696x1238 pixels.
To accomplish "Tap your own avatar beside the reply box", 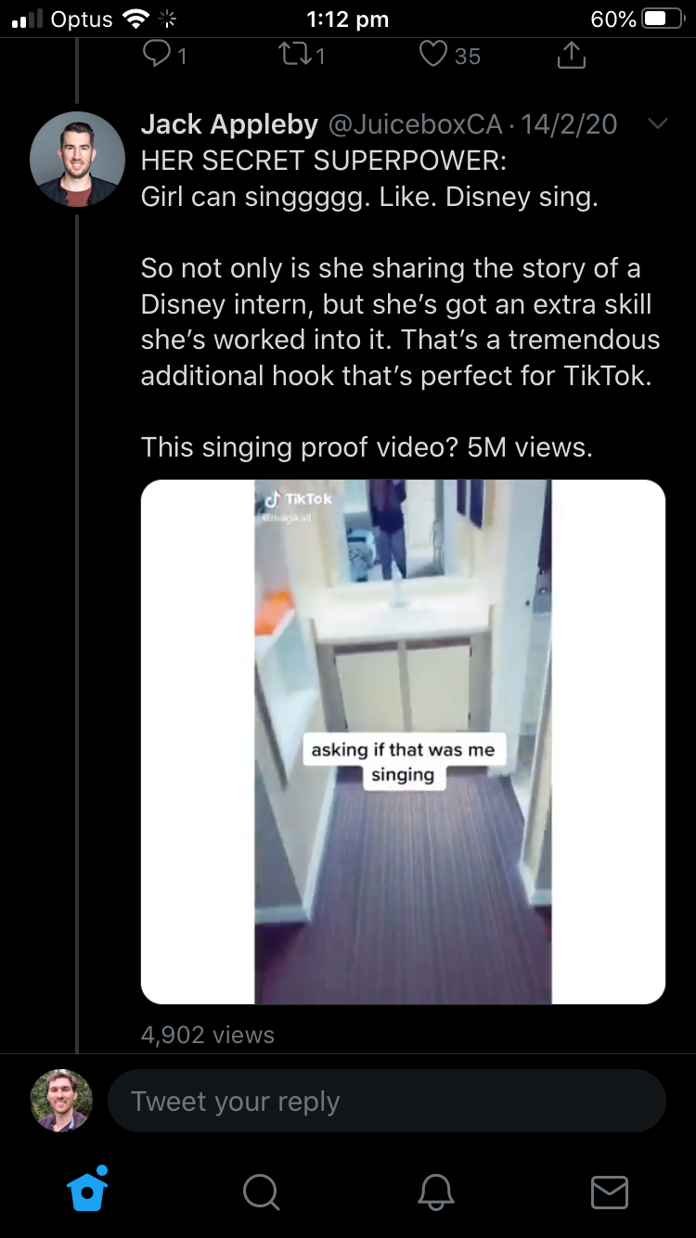I will 61,1101.
